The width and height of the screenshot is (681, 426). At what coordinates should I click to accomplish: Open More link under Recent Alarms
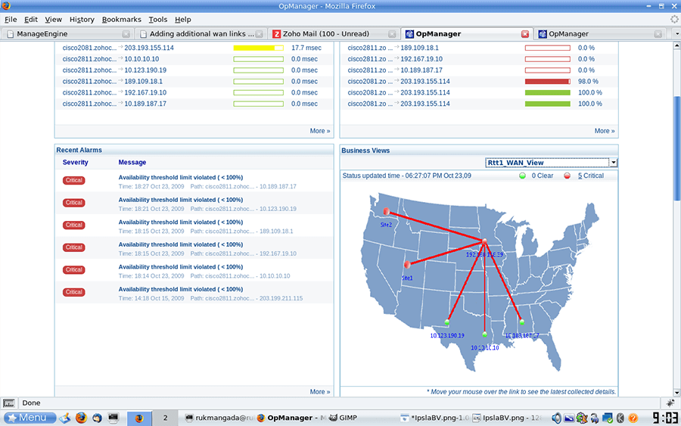pyautogui.click(x=320, y=392)
